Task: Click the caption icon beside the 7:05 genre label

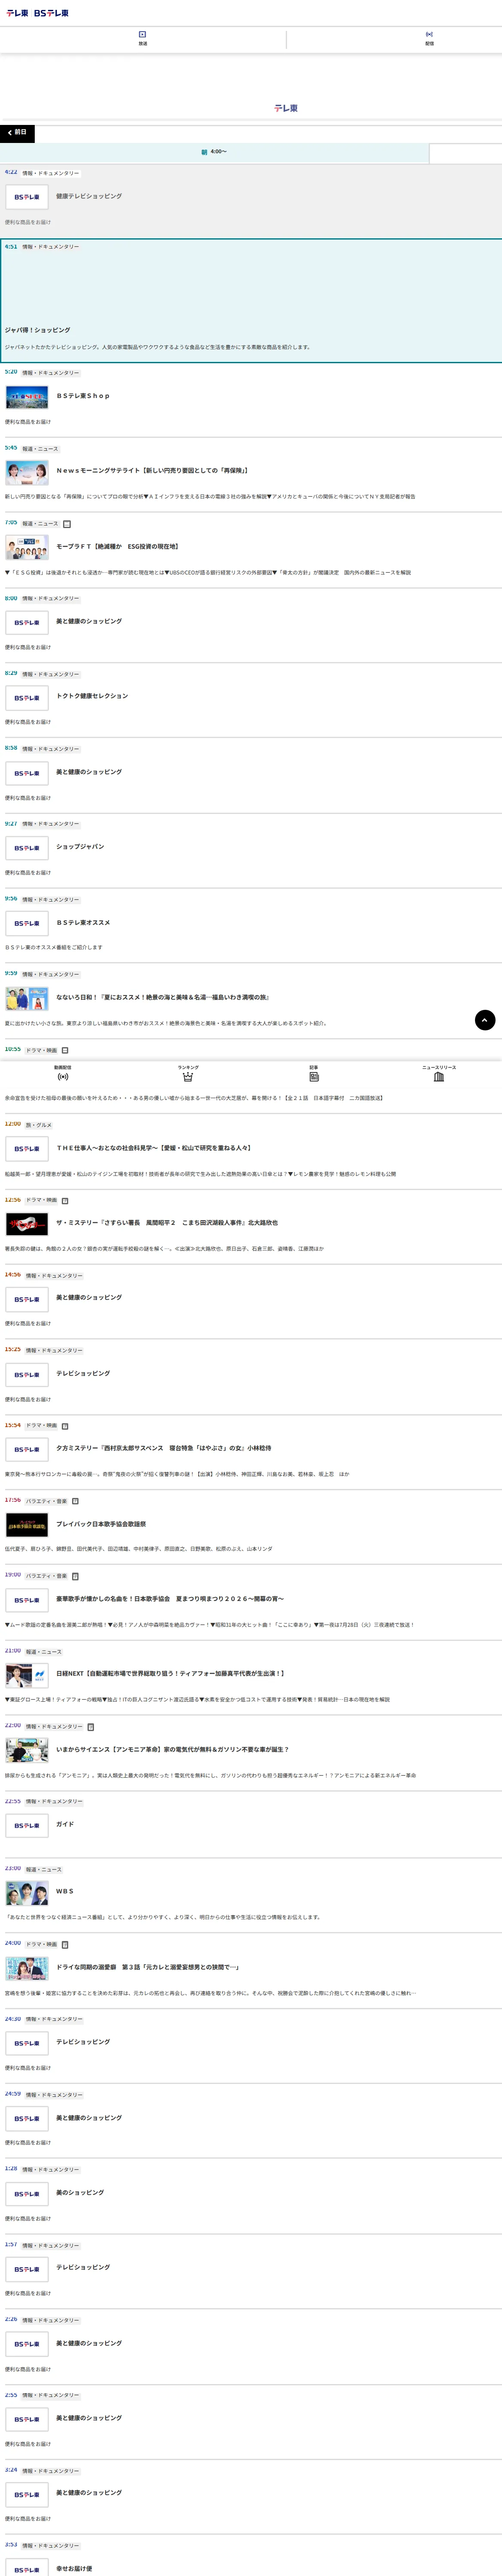Action: click(x=67, y=523)
